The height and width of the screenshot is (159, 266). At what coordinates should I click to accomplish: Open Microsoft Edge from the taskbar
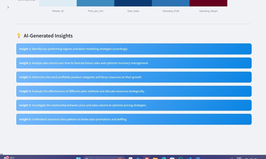click(164, 158)
